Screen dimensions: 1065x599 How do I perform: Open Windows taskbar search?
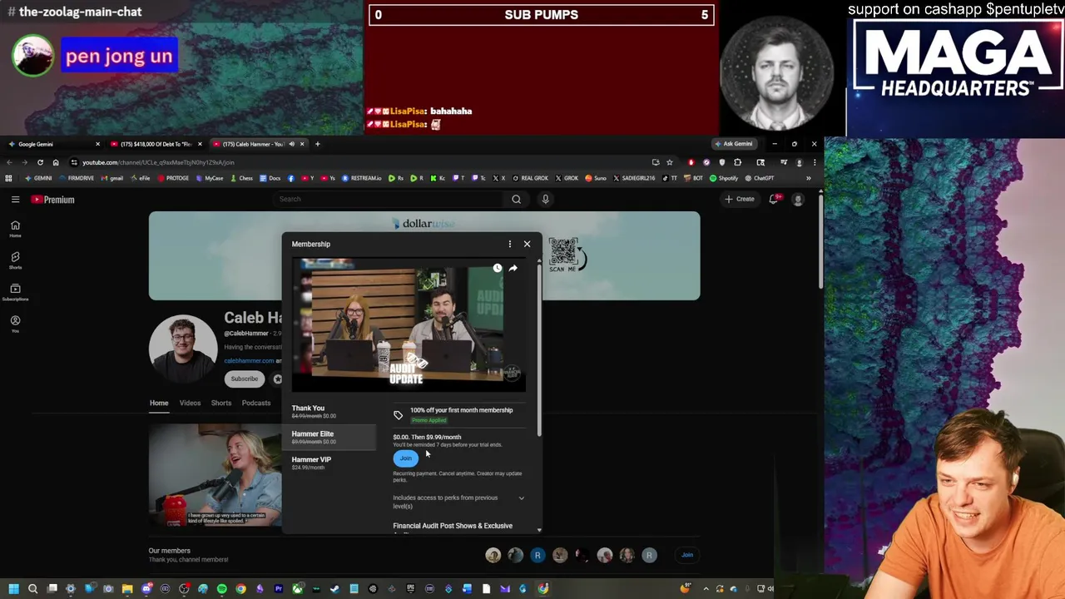[x=32, y=589]
